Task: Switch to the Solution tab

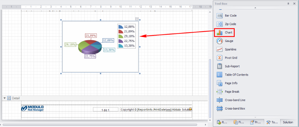Action: [x=288, y=122]
